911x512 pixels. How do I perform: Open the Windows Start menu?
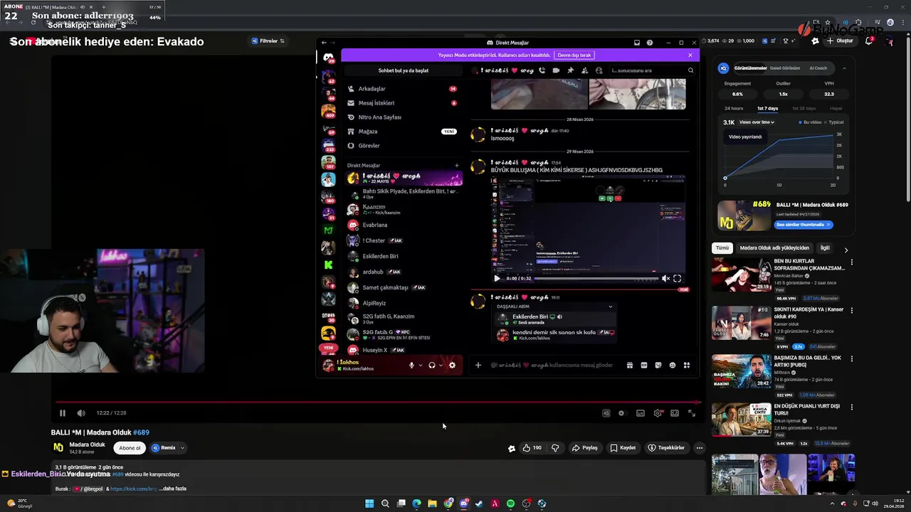click(x=369, y=503)
